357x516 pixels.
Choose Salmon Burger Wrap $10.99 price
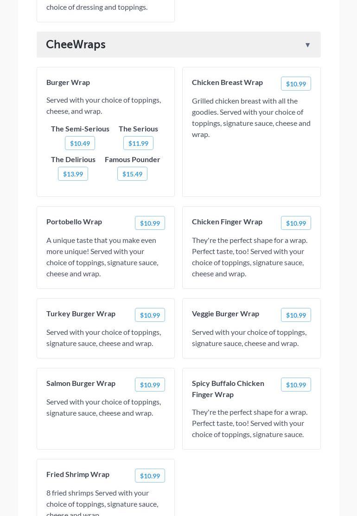(150, 385)
